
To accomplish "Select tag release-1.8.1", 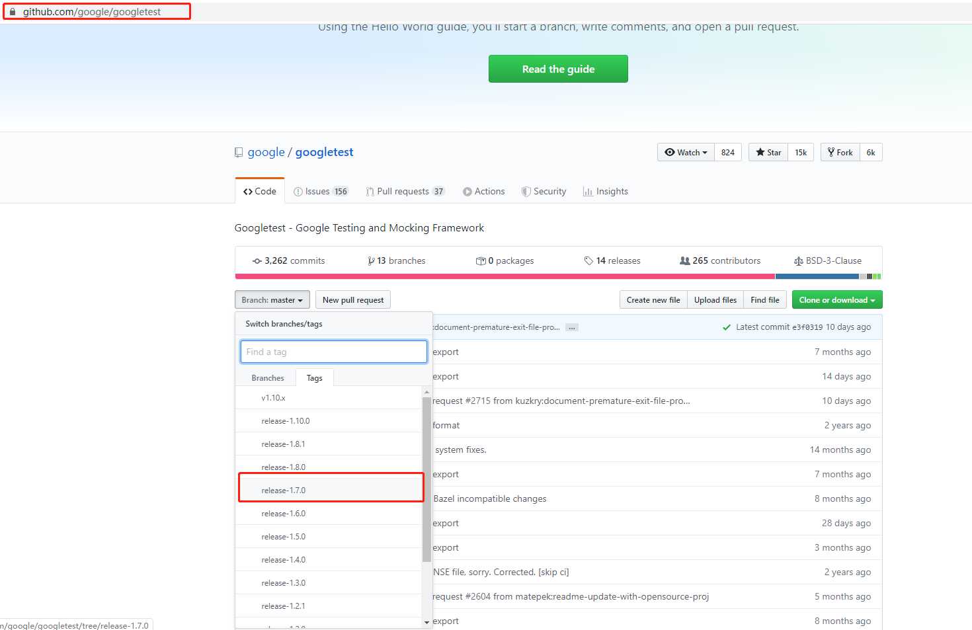I will point(329,444).
